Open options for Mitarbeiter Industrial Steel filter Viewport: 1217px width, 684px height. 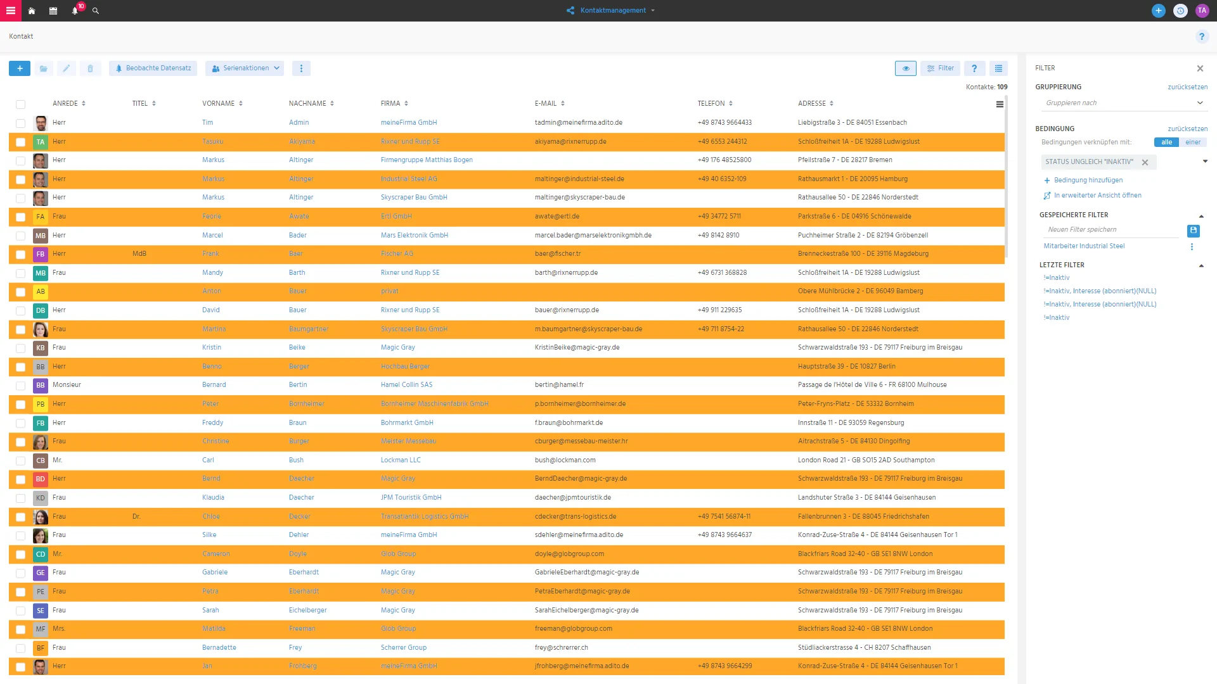point(1192,246)
